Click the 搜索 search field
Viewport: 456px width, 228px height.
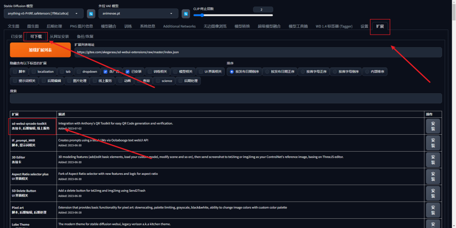(225, 98)
